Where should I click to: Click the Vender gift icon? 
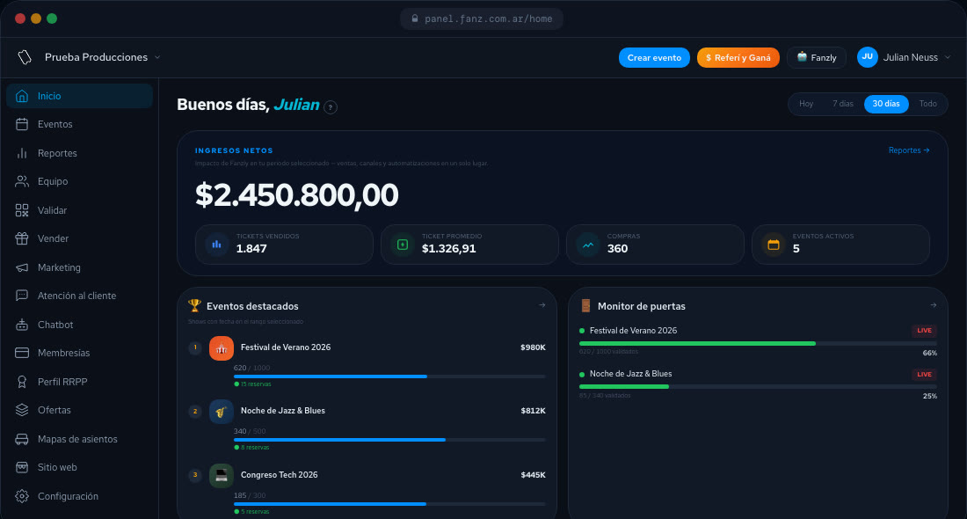point(22,238)
